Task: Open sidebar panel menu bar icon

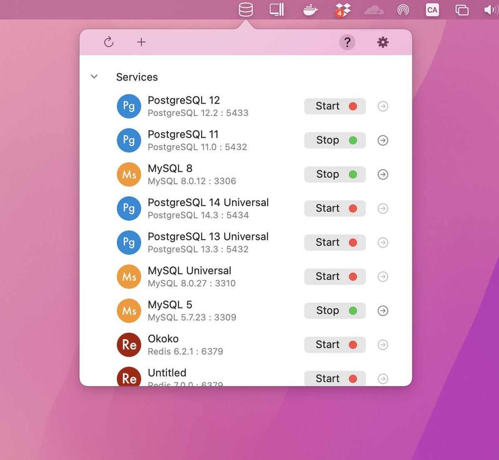Action: point(277,10)
